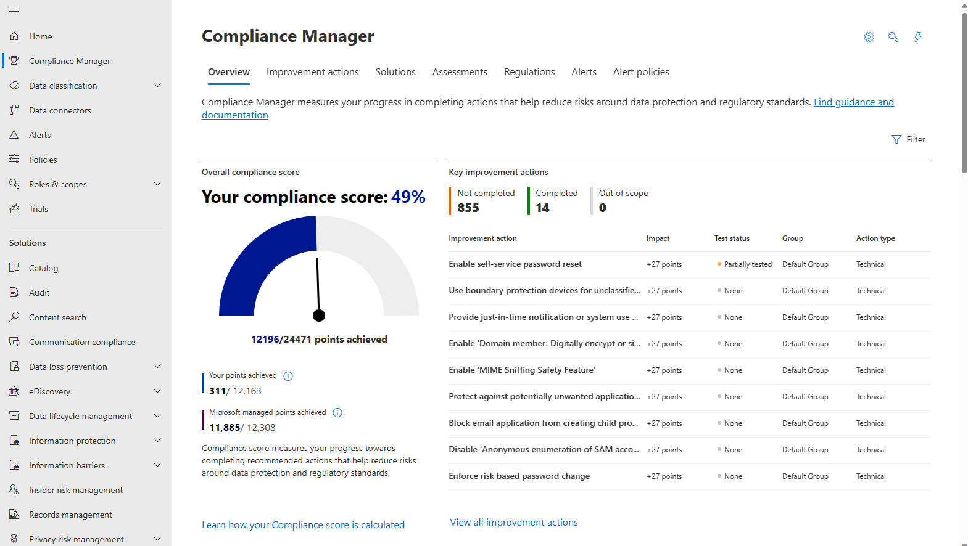This screenshot has width=968, height=546.
Task: Click the Policies icon in sidebar
Action: [x=14, y=159]
